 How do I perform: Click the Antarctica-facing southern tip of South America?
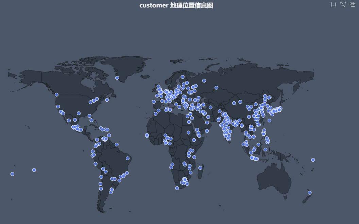101,210
